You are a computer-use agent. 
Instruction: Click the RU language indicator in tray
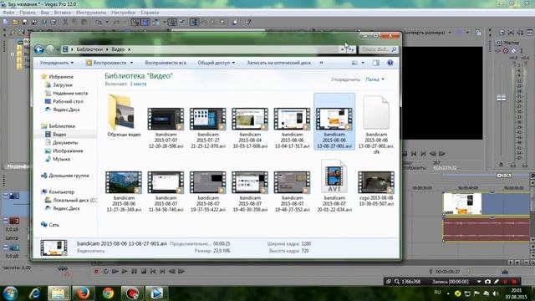pos(437,293)
